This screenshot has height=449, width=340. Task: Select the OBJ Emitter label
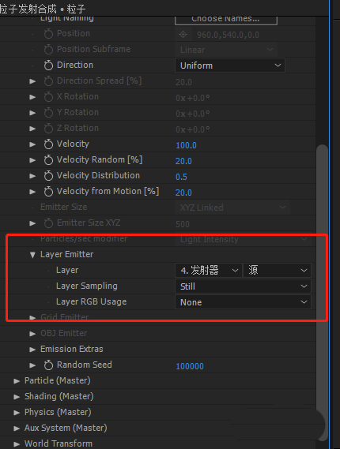click(64, 333)
